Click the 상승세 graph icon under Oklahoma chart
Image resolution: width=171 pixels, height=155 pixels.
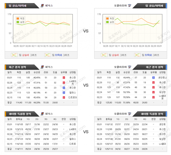104,55
